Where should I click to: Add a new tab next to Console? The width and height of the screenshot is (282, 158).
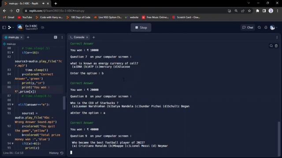94,37
